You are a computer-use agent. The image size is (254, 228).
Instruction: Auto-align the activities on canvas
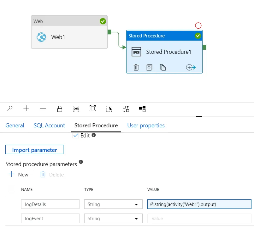point(126,109)
